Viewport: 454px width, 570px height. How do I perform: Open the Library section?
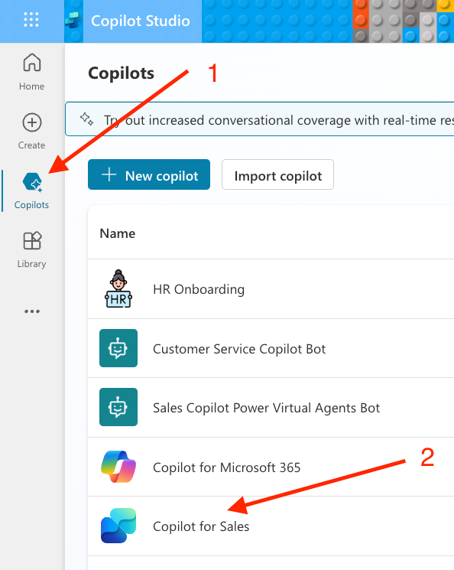[x=32, y=250]
